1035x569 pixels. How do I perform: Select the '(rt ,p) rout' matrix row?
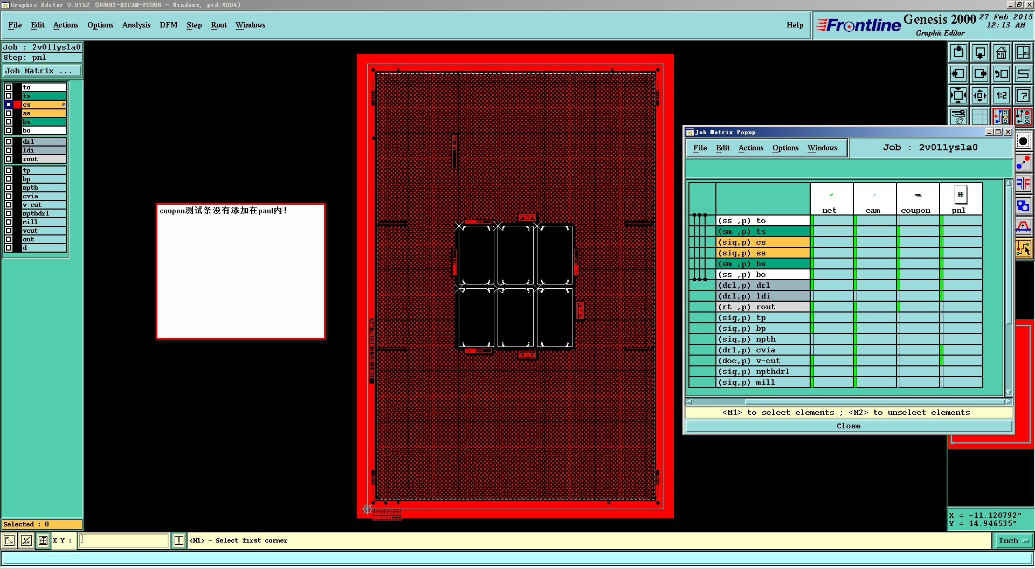point(763,307)
